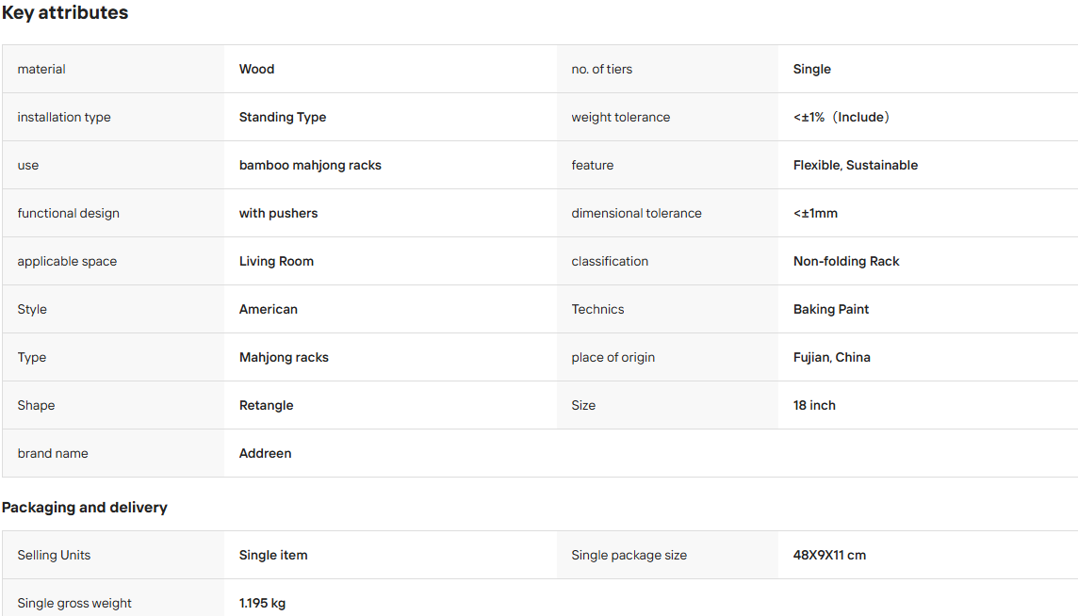
Task: Click the Flexible, Sustainable feature value
Action: pyautogui.click(x=856, y=165)
